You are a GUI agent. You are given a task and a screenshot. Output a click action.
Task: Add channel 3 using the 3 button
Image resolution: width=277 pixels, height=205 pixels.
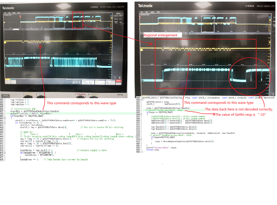(x=67, y=82)
